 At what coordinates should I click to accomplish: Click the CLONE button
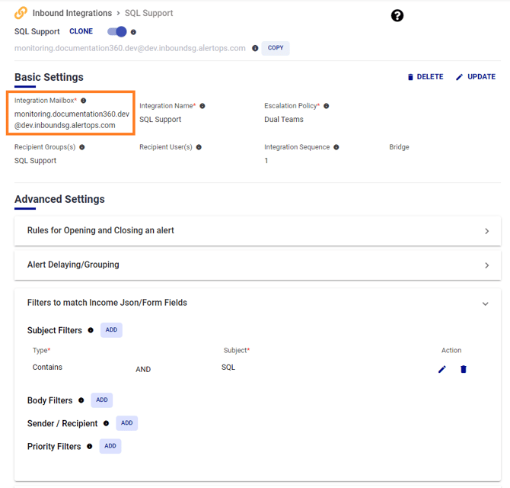81,32
